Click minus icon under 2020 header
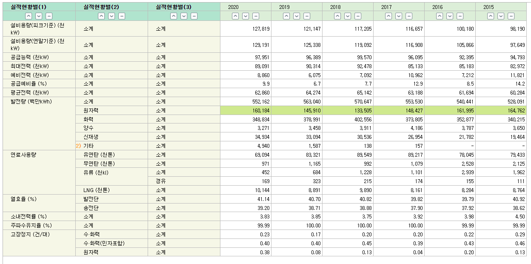Viewport: 531px width, 264px height. (256, 16)
